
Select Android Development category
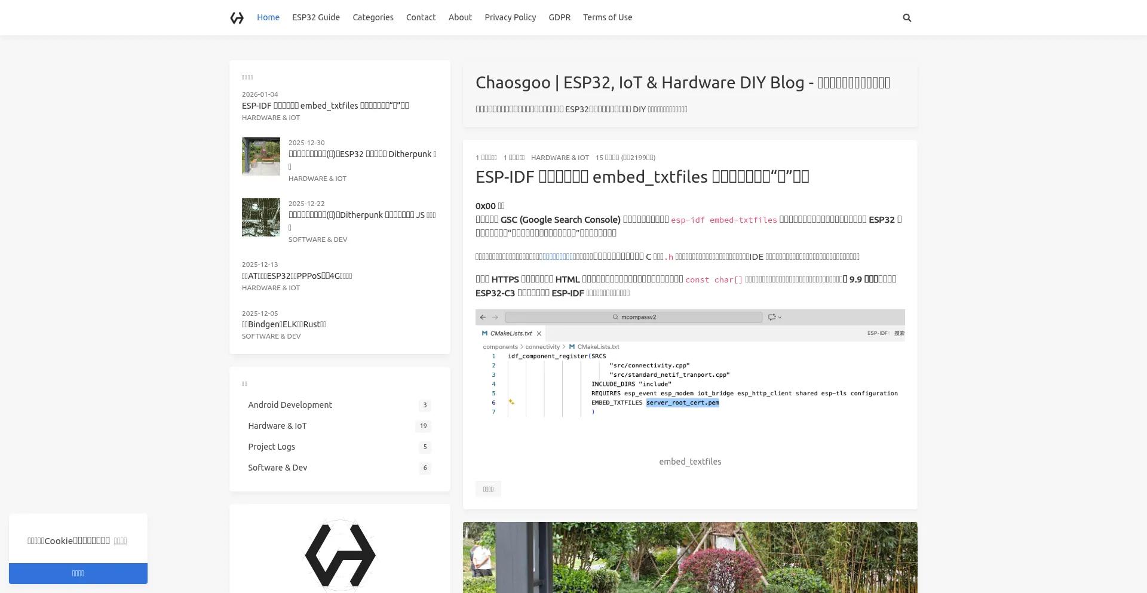339,405
